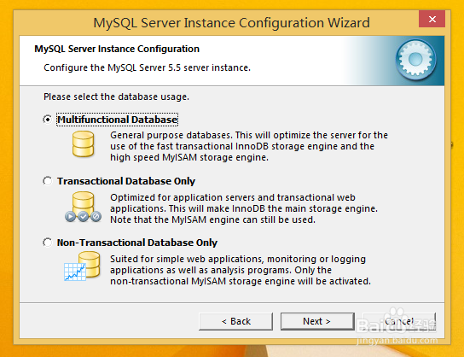
Task: Click 'MySQL Server Instance Configuration' heading
Action: (x=117, y=49)
